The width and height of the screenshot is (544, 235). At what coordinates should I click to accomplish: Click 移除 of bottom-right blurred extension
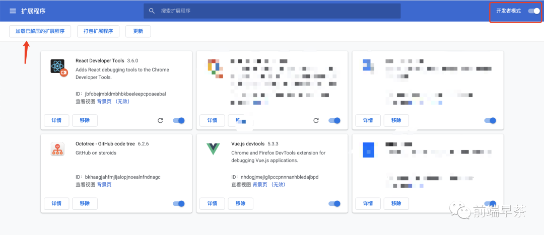click(396, 204)
